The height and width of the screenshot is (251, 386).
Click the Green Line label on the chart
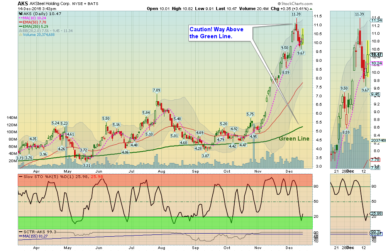point(294,139)
